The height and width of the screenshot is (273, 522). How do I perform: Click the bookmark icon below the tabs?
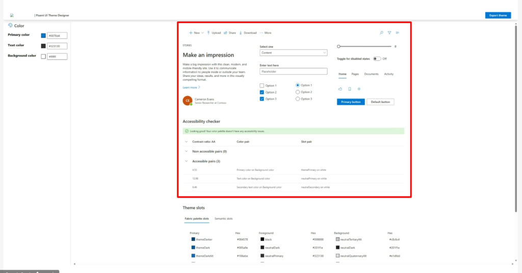tap(350, 89)
